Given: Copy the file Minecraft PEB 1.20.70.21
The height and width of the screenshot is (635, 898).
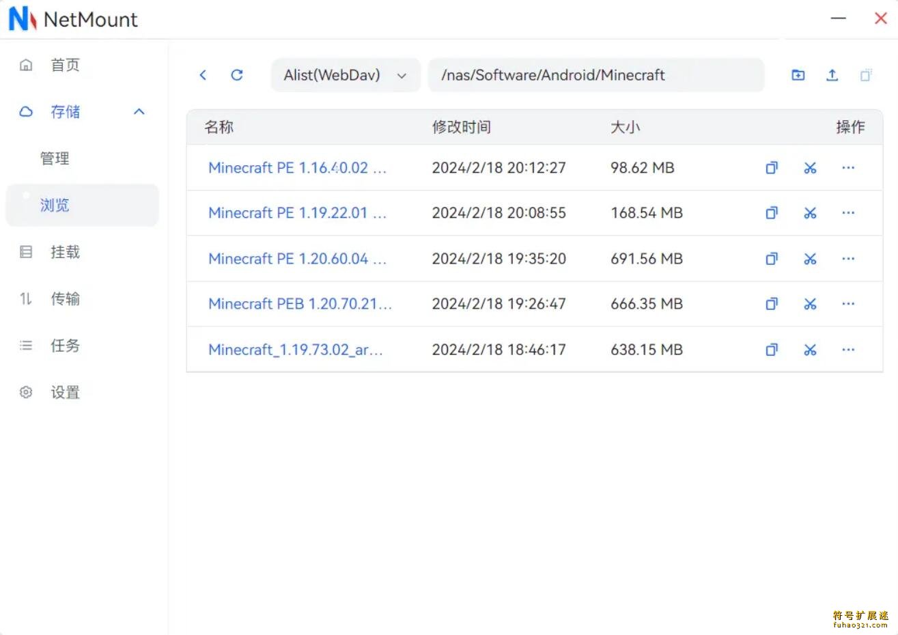Looking at the screenshot, I should 772,304.
